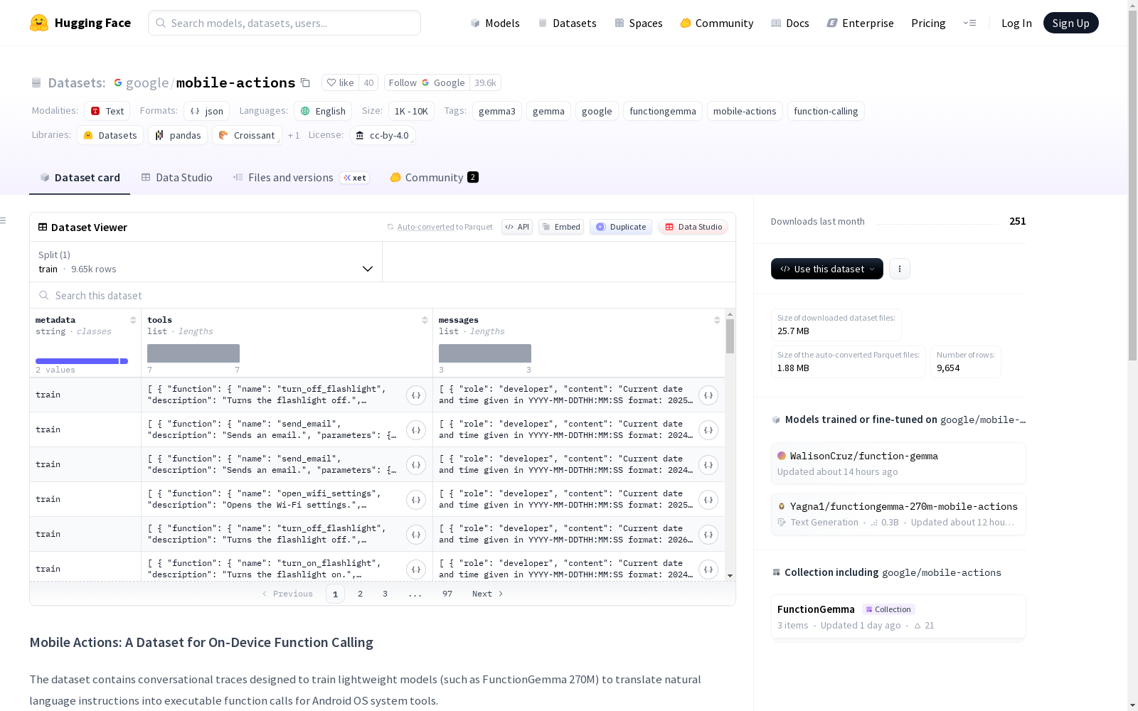Open Models in the top navigation
The width and height of the screenshot is (1138, 711).
pyautogui.click(x=495, y=23)
